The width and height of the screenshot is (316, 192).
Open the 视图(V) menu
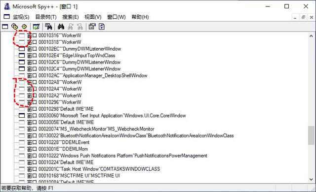[x=93, y=17]
